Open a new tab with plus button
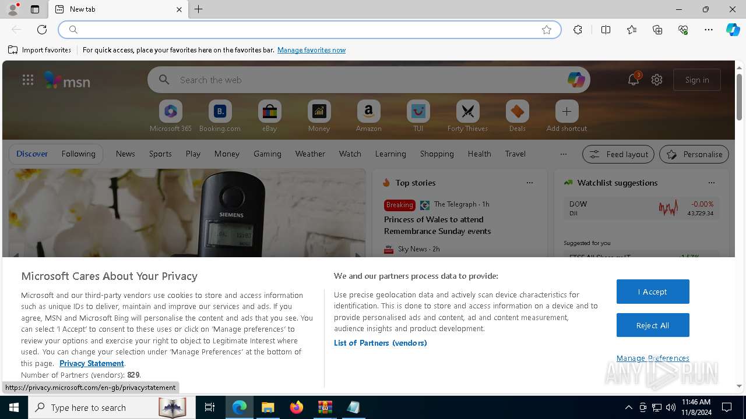Image resolution: width=746 pixels, height=419 pixels. (x=199, y=9)
